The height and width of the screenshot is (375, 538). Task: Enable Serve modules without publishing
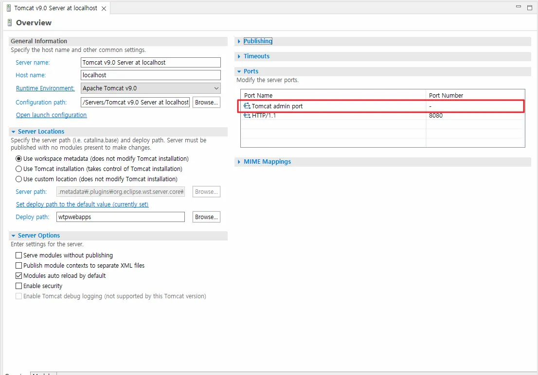click(19, 256)
